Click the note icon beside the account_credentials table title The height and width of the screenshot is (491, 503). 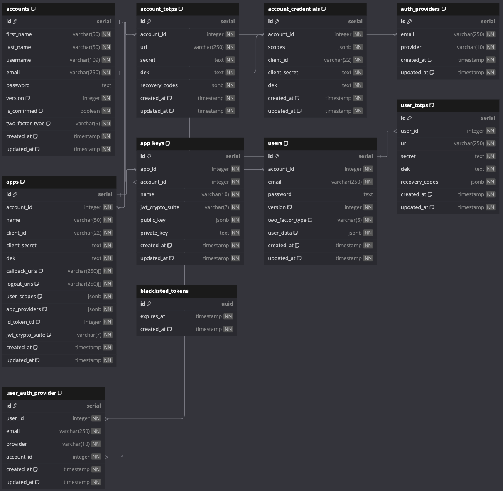click(324, 9)
